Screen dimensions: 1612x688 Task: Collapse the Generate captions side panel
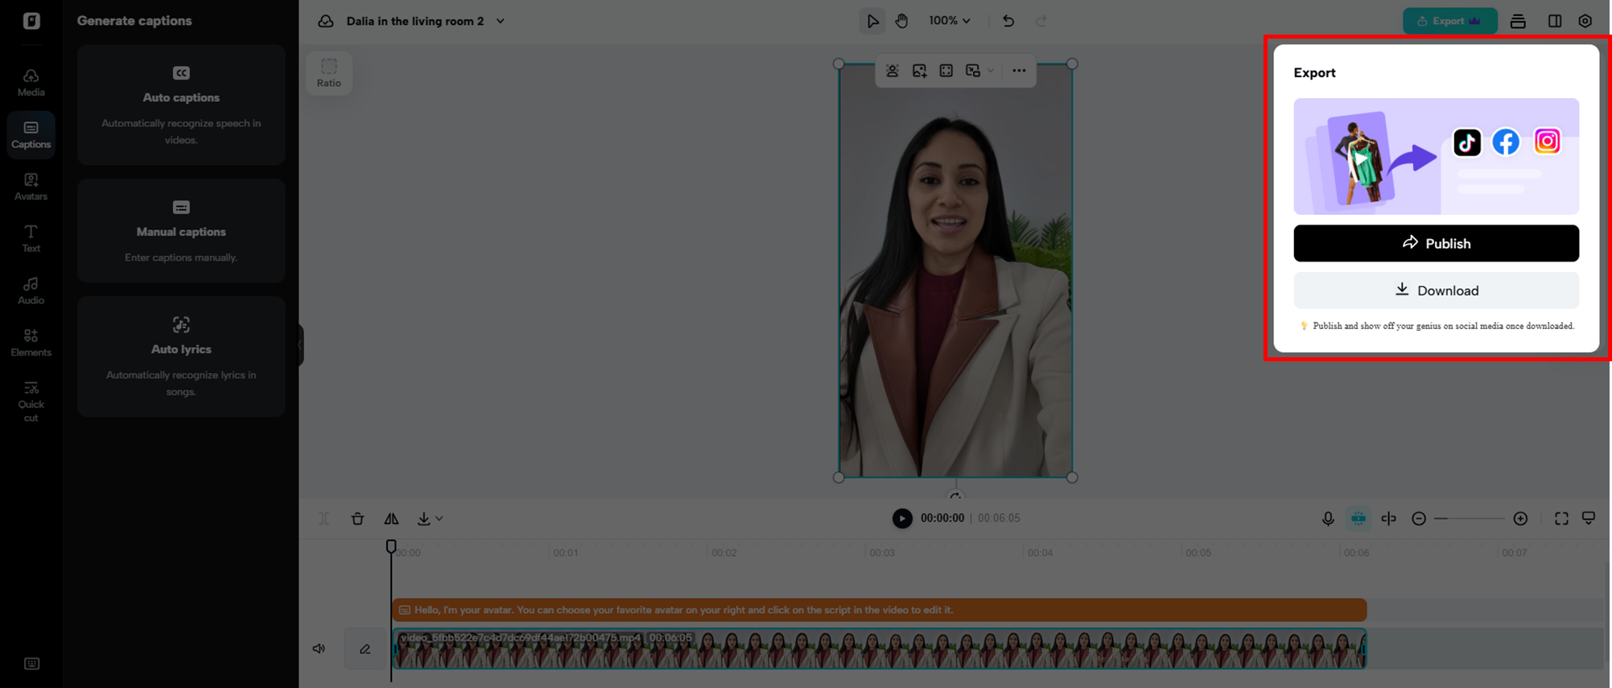(301, 344)
